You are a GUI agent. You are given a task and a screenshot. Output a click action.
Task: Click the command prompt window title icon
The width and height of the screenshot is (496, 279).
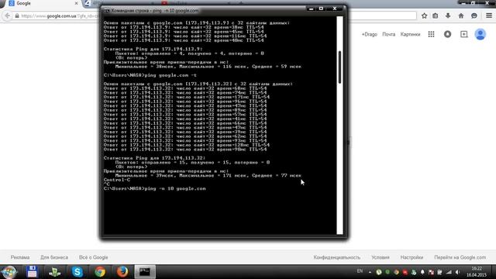click(107, 10)
